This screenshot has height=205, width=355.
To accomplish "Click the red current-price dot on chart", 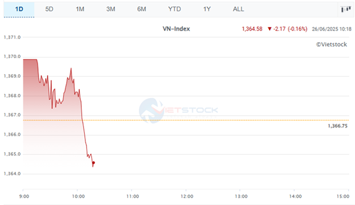I will (x=93, y=163).
